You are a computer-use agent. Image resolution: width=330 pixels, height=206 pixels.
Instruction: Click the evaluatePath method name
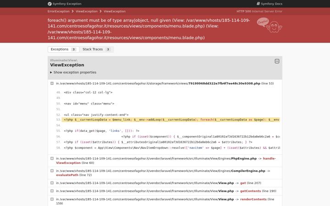(67, 175)
